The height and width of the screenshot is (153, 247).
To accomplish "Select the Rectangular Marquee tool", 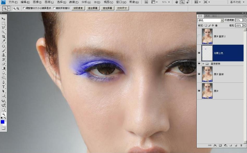I will coord(3,23).
